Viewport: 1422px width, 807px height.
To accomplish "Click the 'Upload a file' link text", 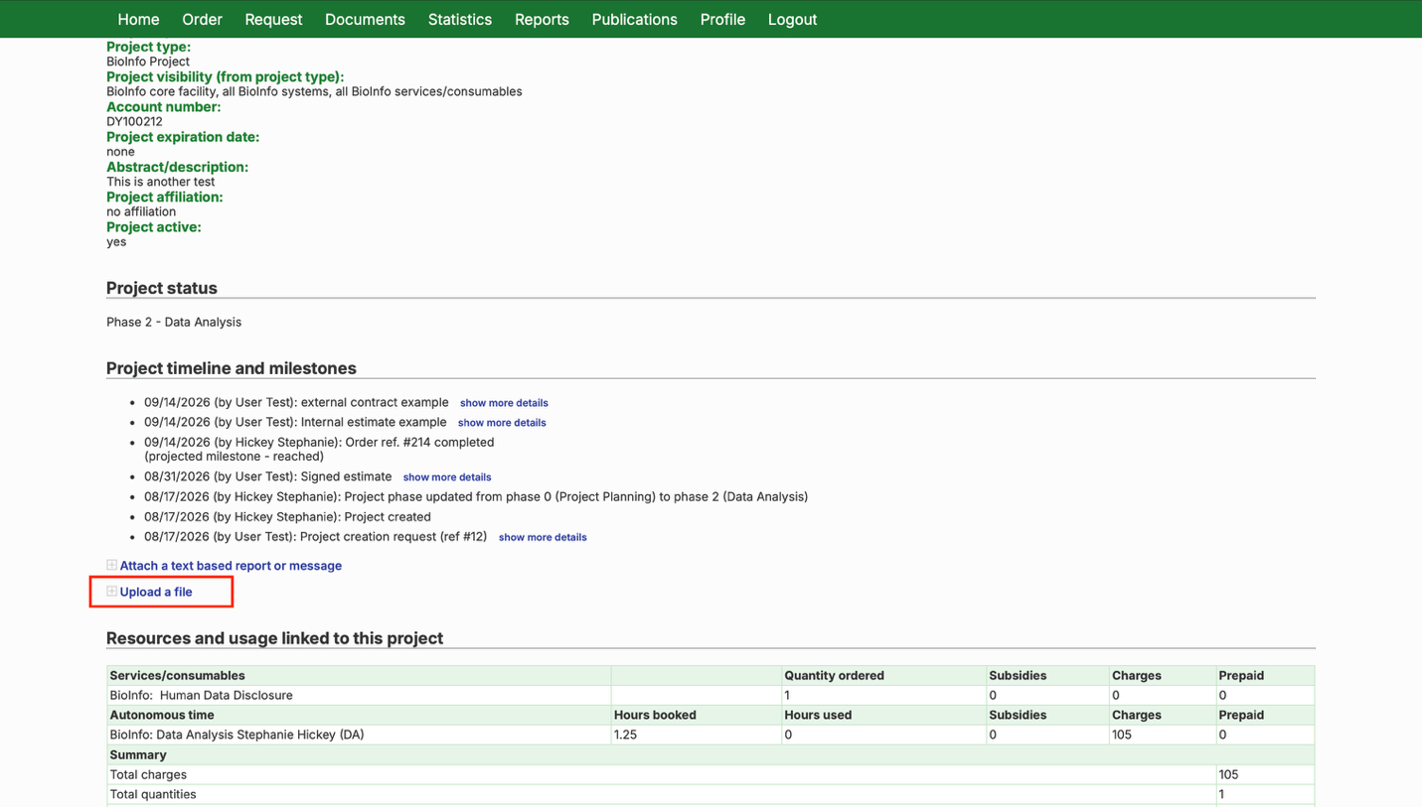I will [156, 592].
